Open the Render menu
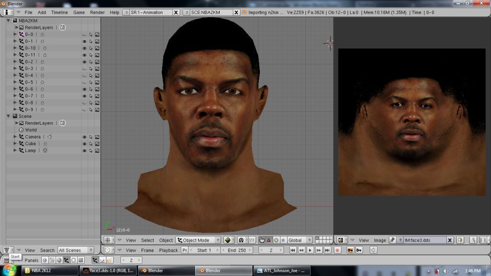This screenshot has width=491, height=276. pos(97,12)
